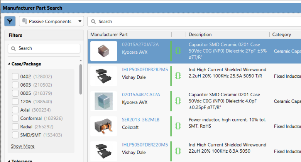
Task: Click green component icon for IHLP5050FDER220M5 row
Action: [x=178, y=151]
